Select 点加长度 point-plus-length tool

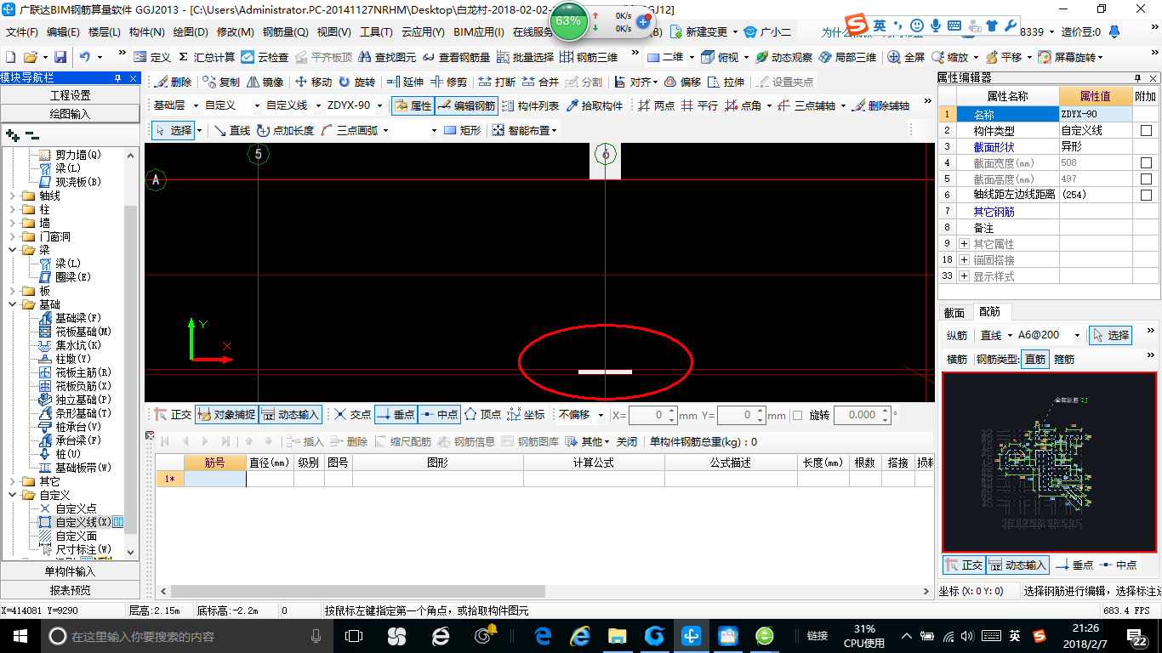(x=285, y=130)
